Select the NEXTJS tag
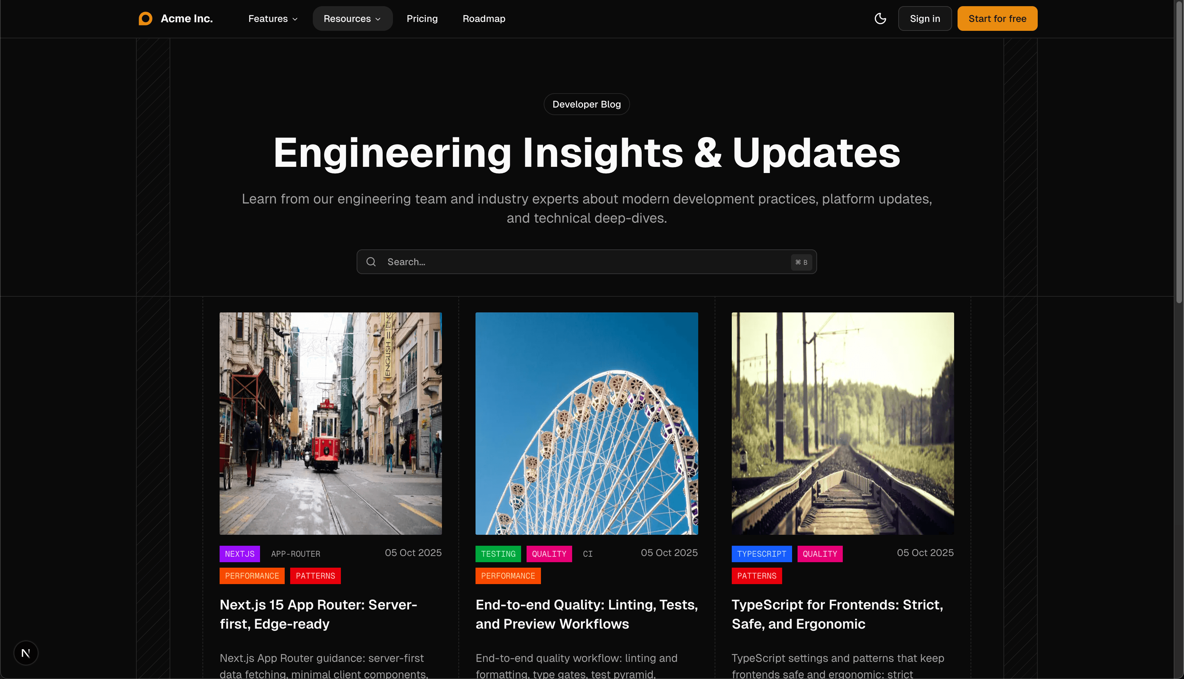This screenshot has height=679, width=1184. point(239,554)
